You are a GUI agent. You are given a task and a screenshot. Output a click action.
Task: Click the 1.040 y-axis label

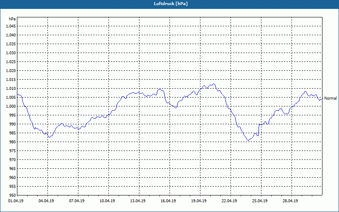pos(11,35)
